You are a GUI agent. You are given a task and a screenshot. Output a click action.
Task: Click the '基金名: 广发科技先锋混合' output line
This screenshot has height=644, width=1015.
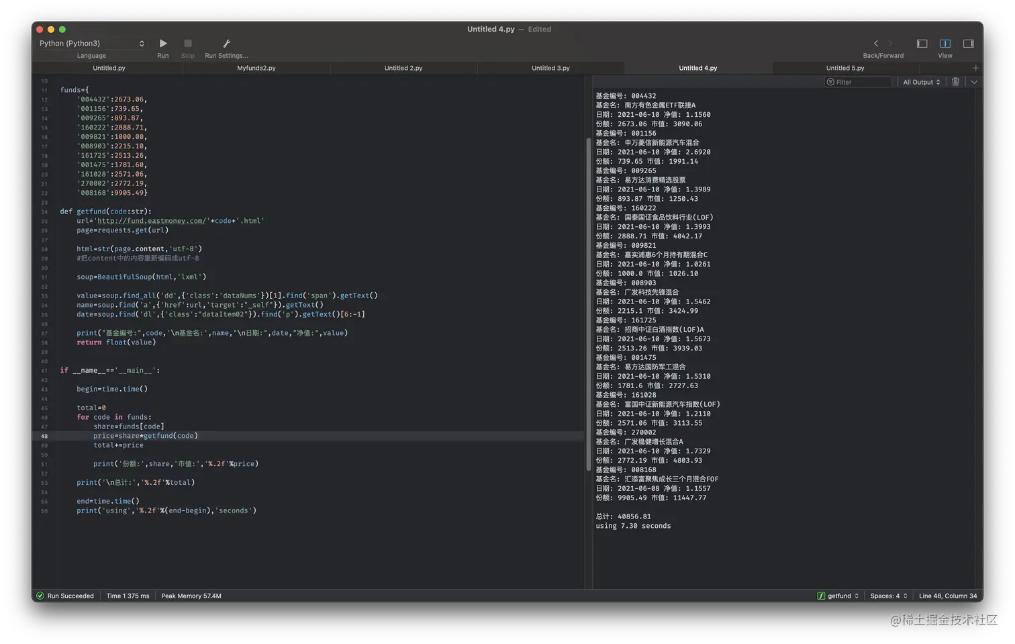pyautogui.click(x=637, y=292)
